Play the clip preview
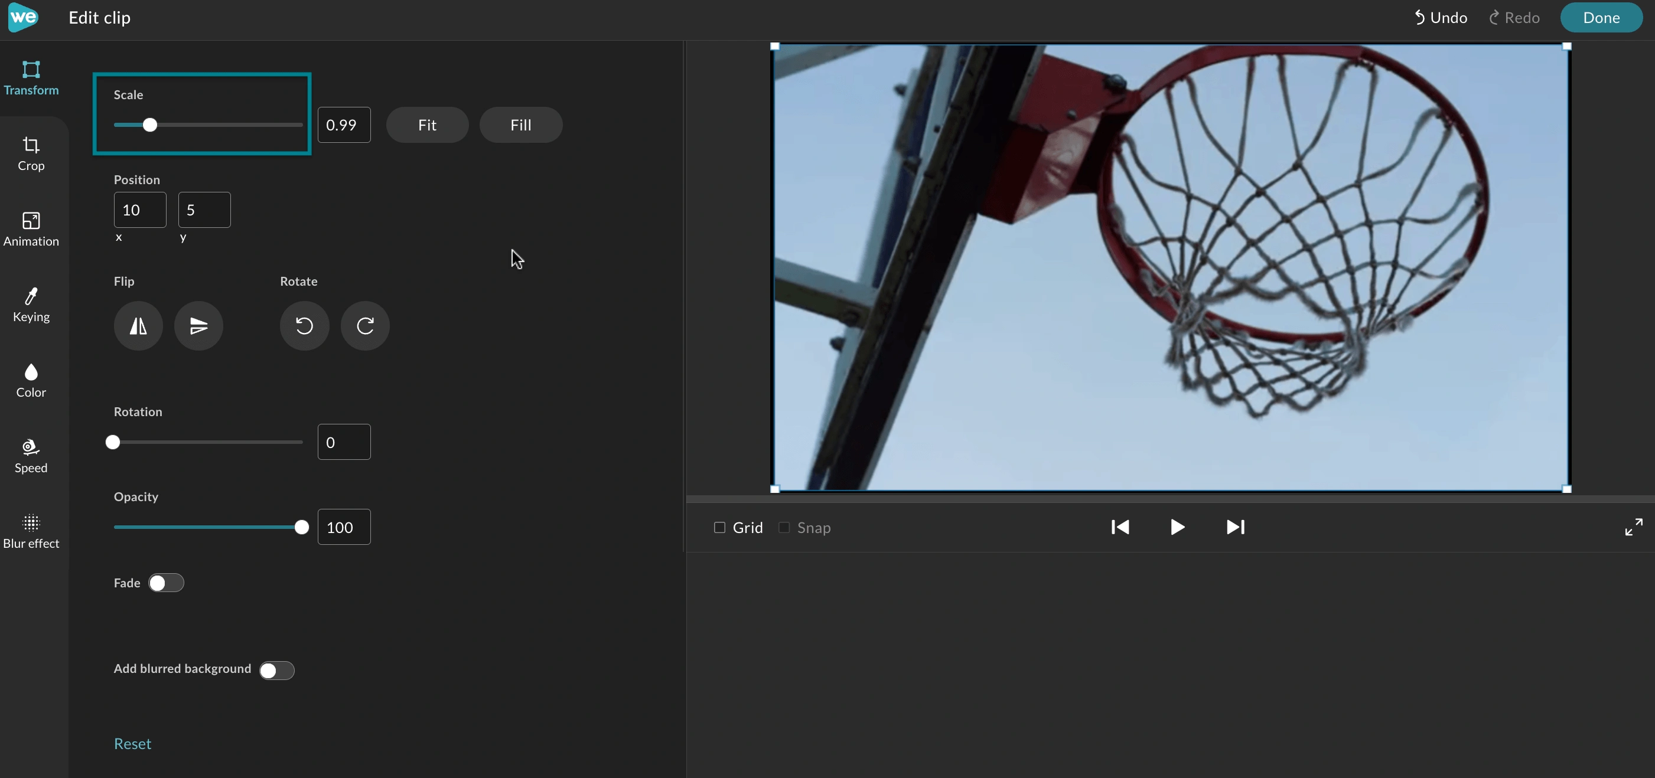The image size is (1655, 778). (x=1177, y=527)
